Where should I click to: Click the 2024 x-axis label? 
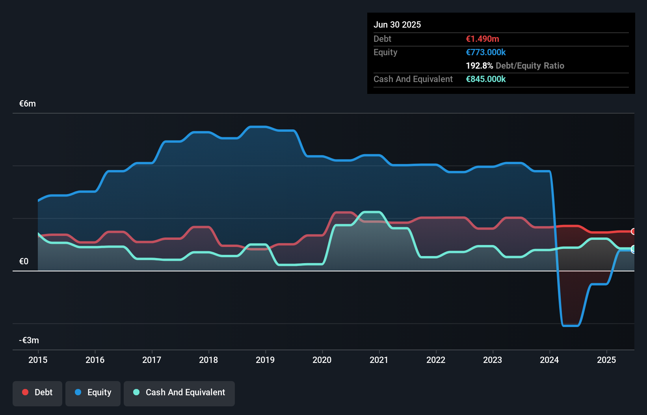(x=549, y=360)
